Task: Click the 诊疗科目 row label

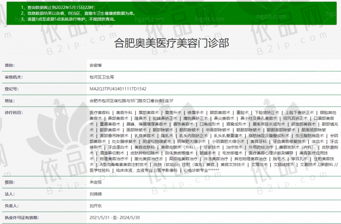Action: pos(14,112)
